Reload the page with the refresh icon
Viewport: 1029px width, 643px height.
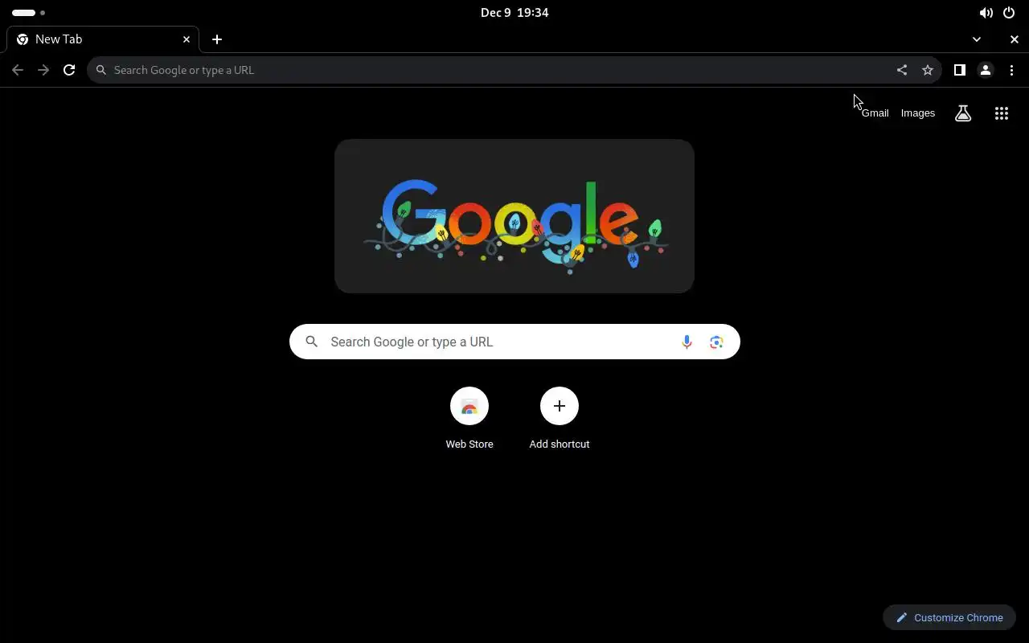pos(69,70)
